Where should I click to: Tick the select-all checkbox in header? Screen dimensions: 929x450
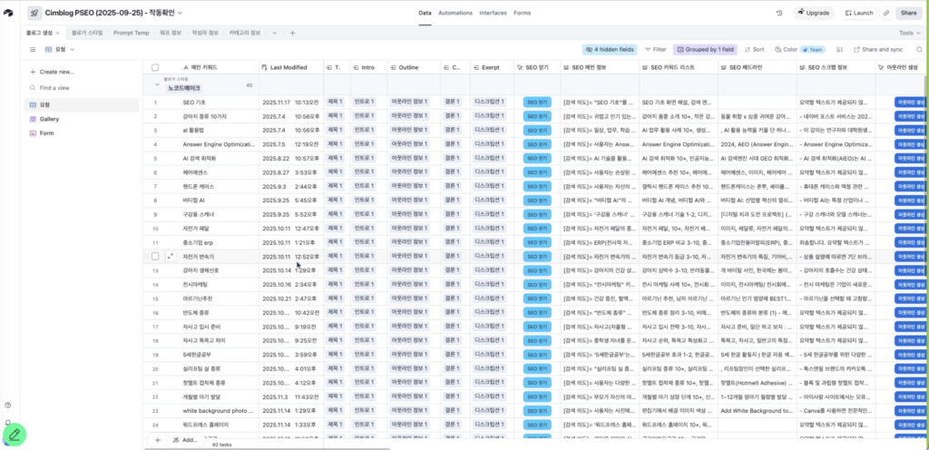point(155,67)
